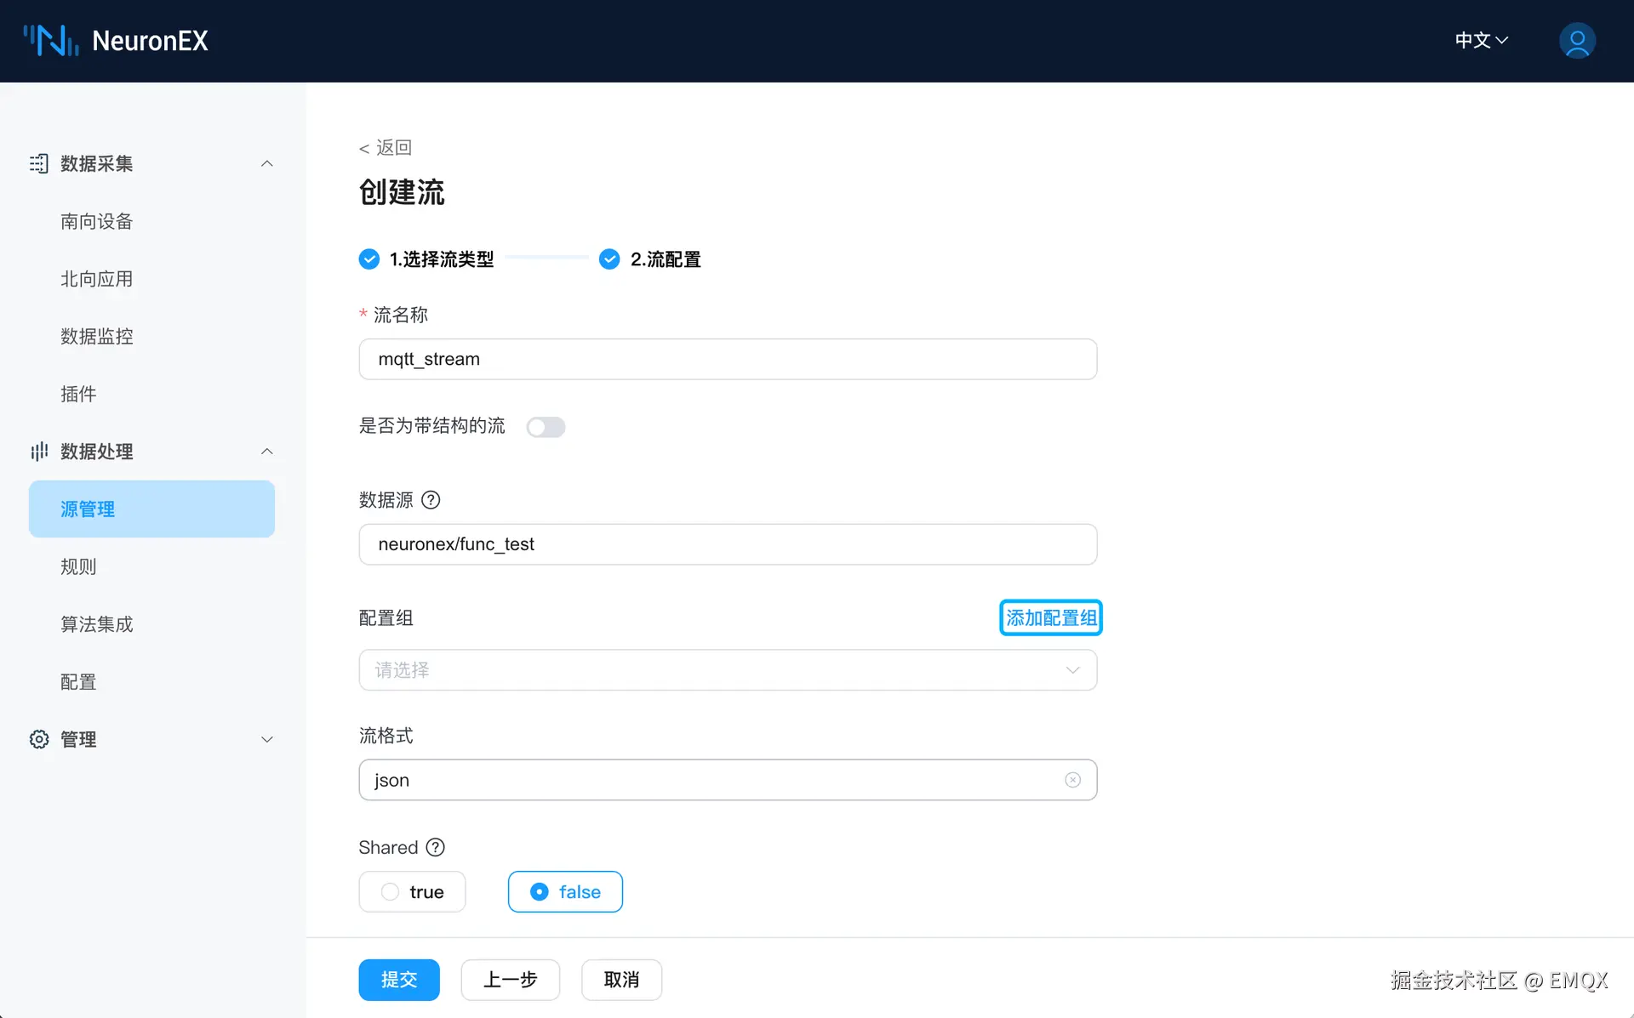1634x1018 pixels.
Task: Click the 提交 submit button
Action: pyautogui.click(x=399, y=980)
